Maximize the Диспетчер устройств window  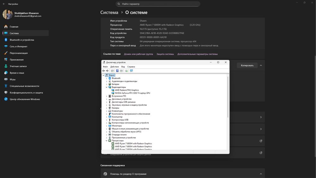click(218, 62)
